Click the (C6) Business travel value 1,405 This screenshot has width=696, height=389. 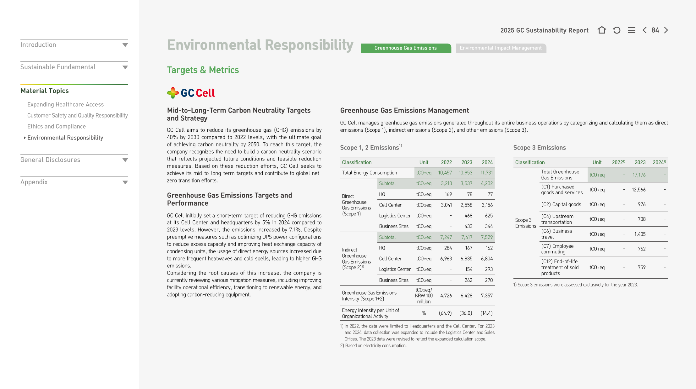tap(640, 234)
